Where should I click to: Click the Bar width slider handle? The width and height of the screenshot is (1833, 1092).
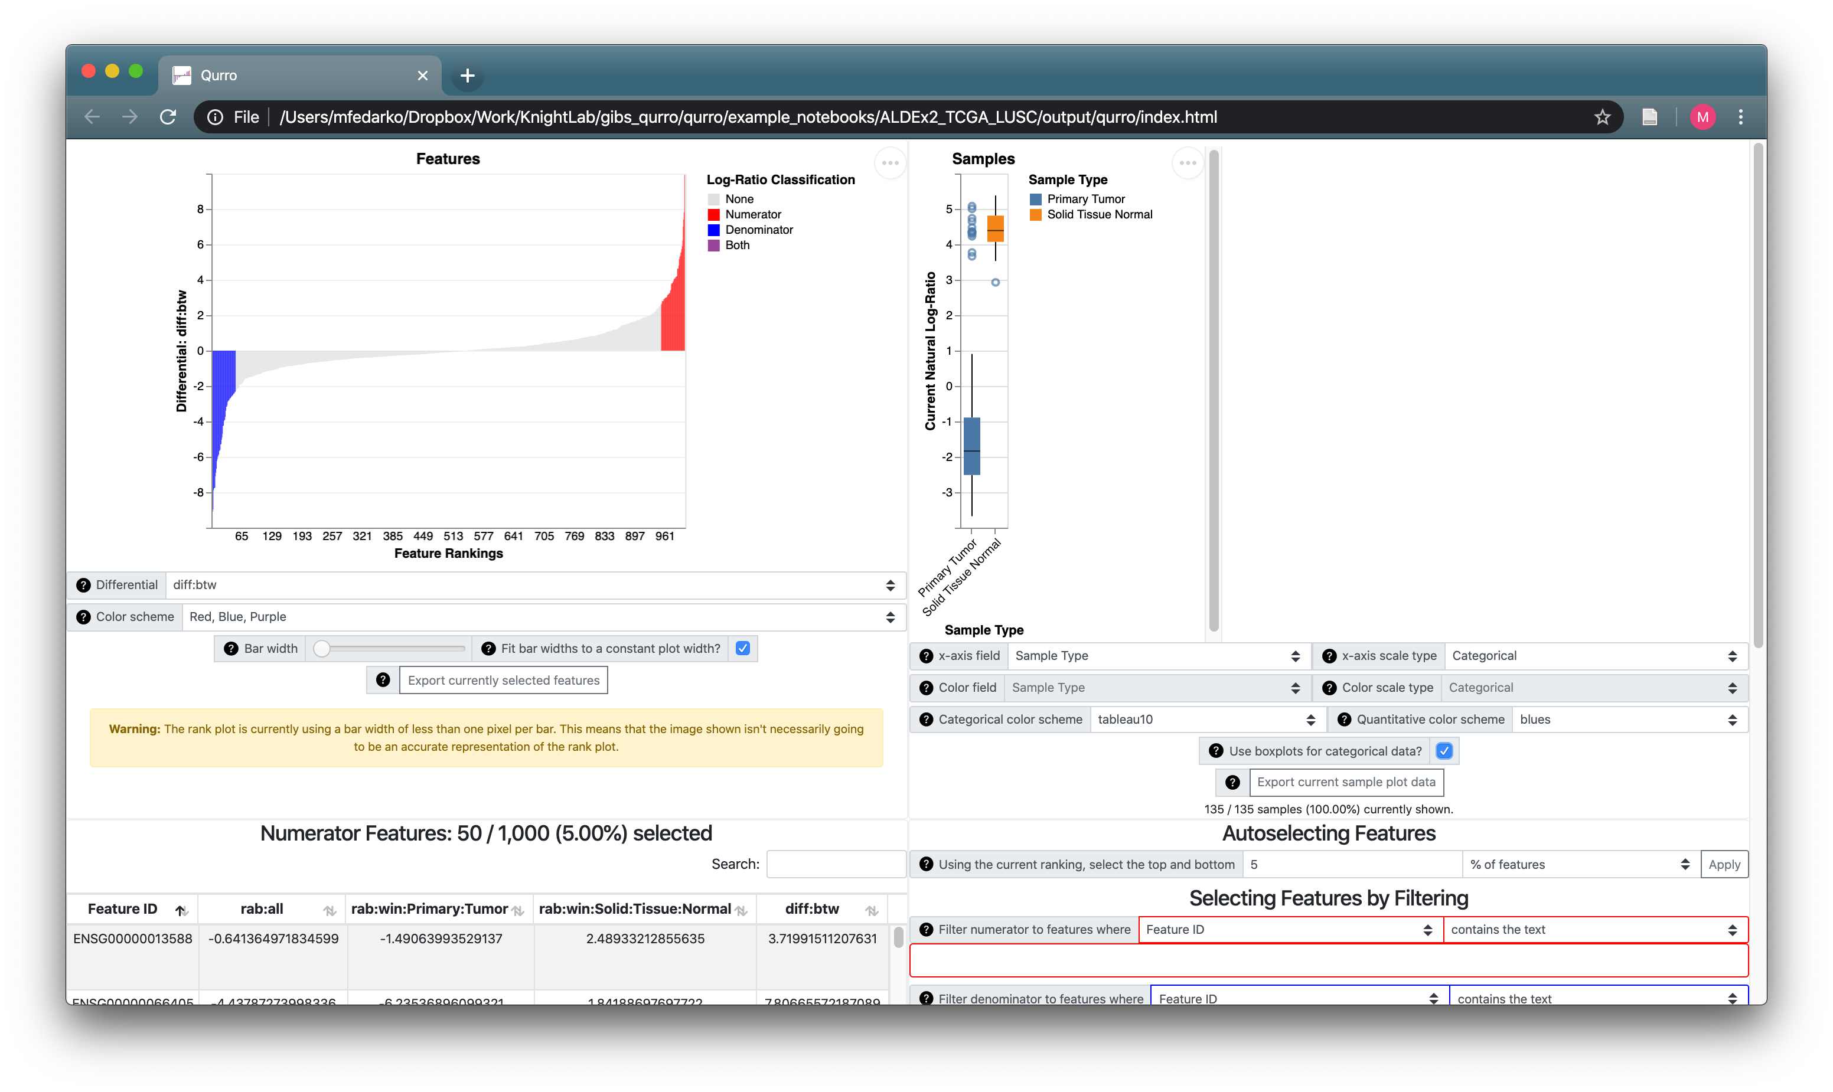(x=322, y=648)
